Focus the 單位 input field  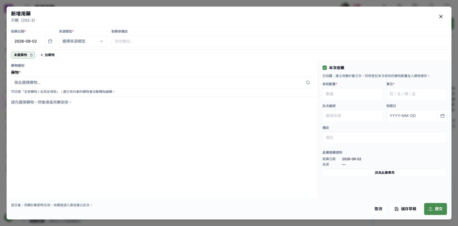coord(416,94)
